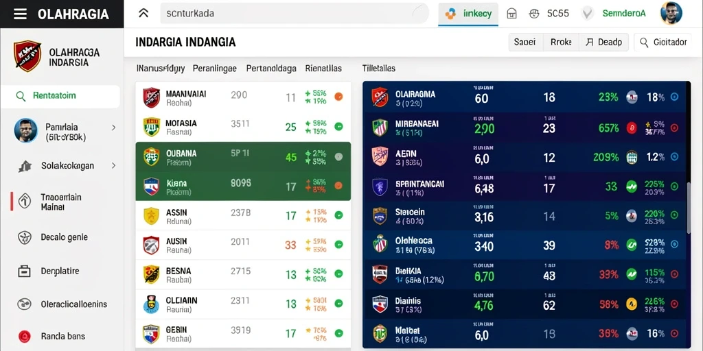703x351 pixels.
Task: Switch to INanusrfdpry tab
Action: pyautogui.click(x=161, y=69)
